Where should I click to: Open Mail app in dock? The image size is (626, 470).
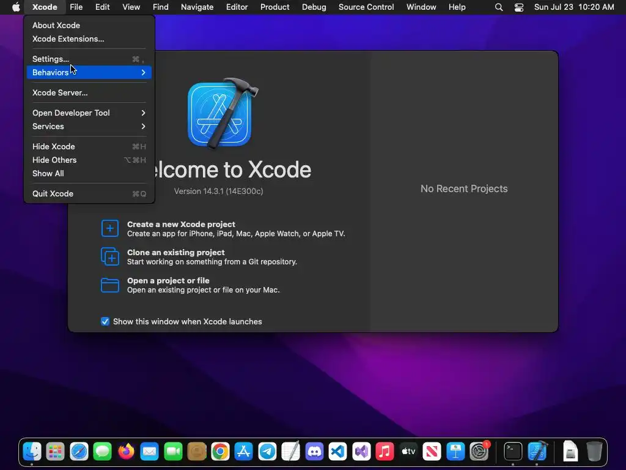pyautogui.click(x=150, y=452)
